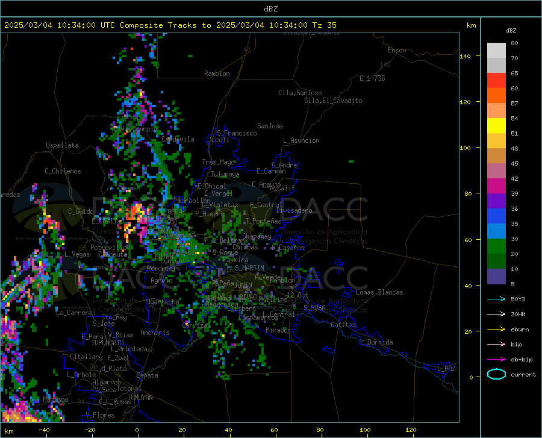The height and width of the screenshot is (438, 542).
Task: Select the 'C_Guido' place label
Action: pos(81,211)
